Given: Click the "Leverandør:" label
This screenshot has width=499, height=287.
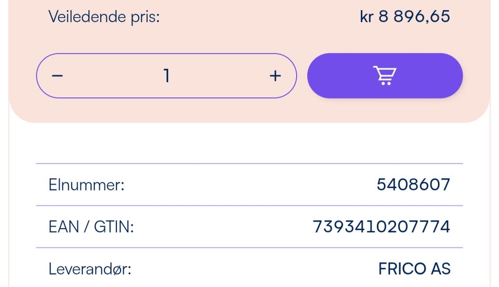Looking at the screenshot, I should pos(90,269).
